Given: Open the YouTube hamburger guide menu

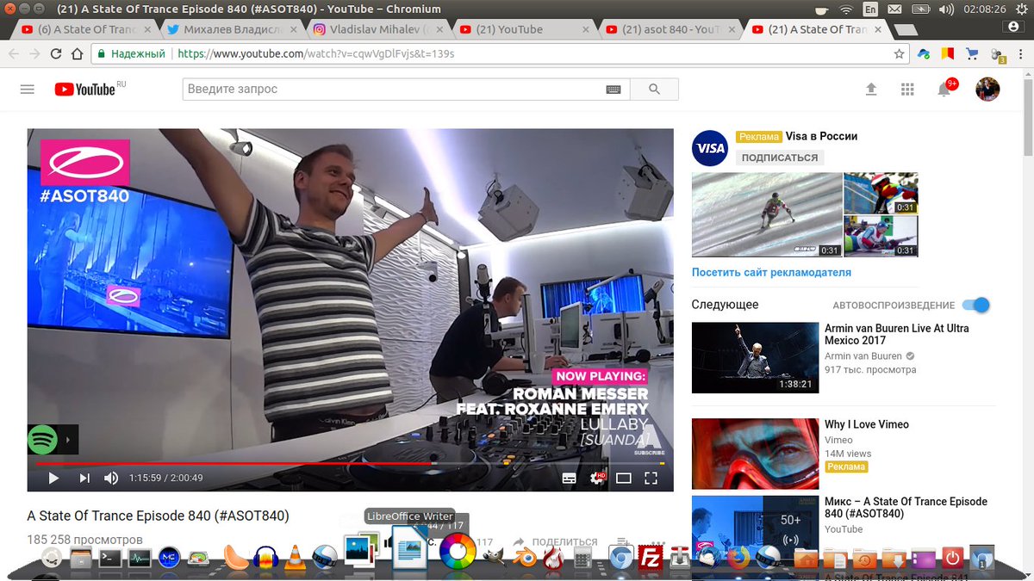Looking at the screenshot, I should [x=27, y=90].
